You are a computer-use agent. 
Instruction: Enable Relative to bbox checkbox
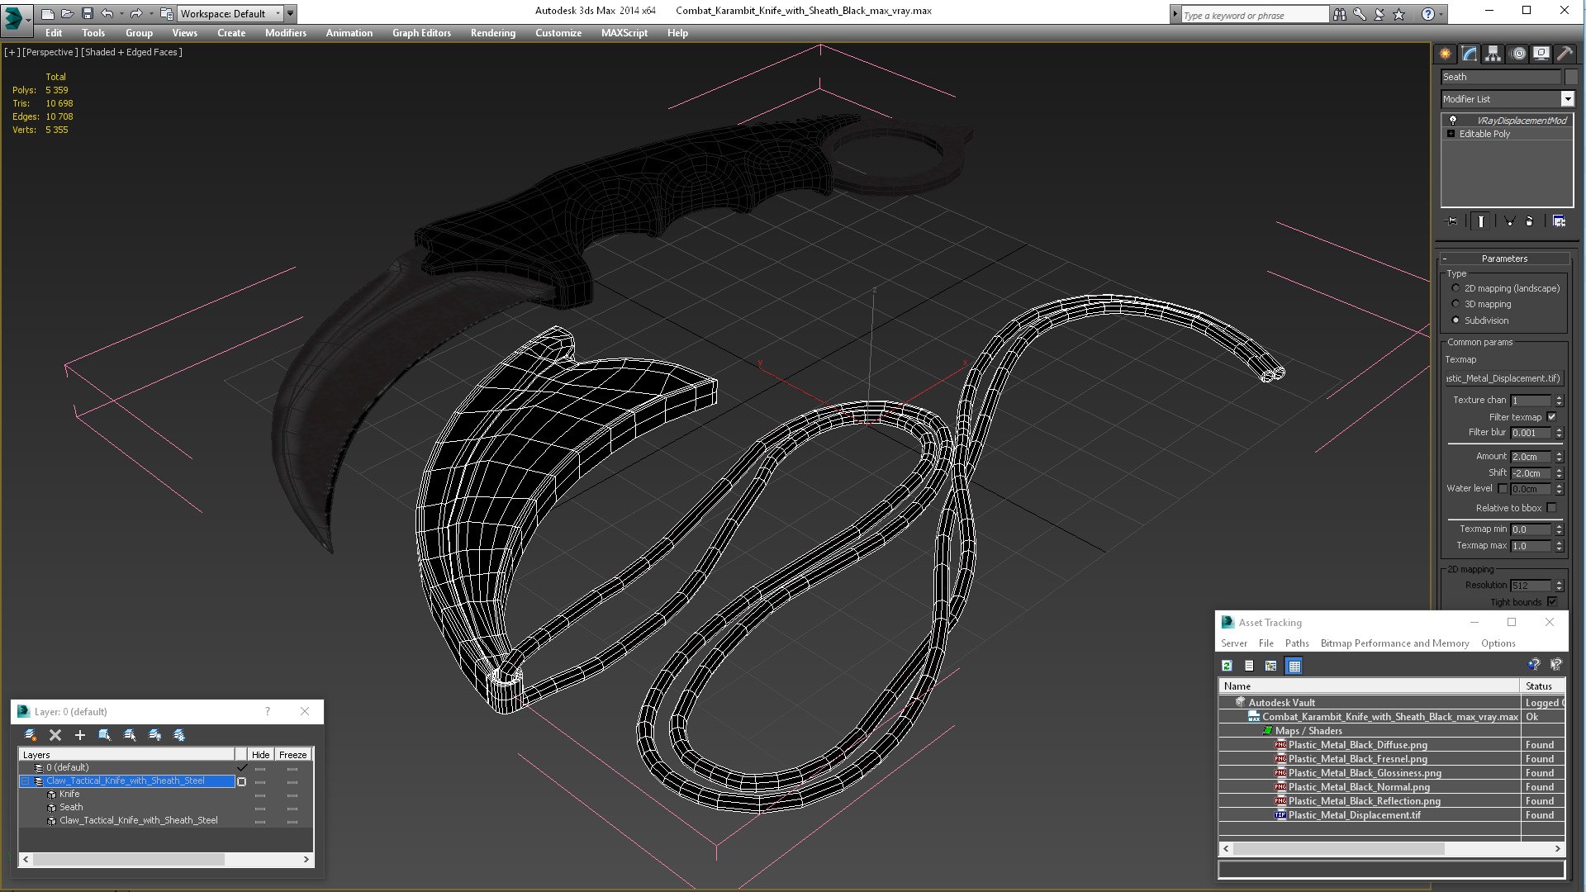click(x=1551, y=508)
